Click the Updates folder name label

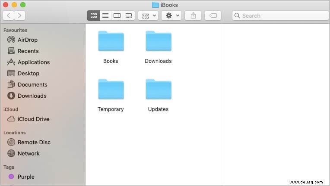(158, 109)
